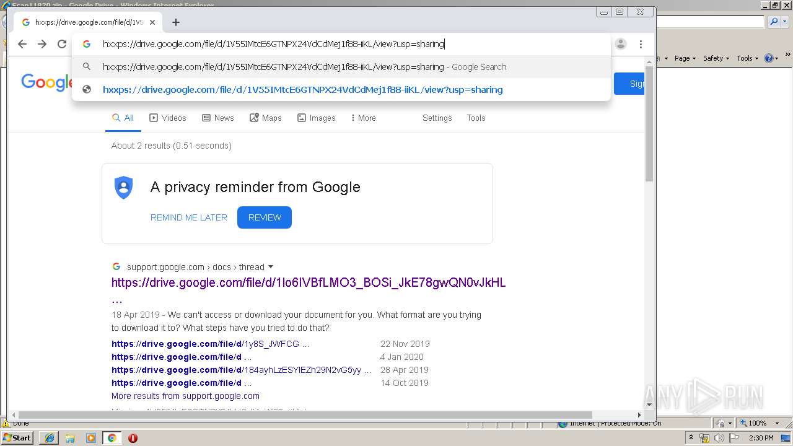Screen dimensions: 793x446
Task: Open the drive.google.com 1lo6IVBfLMO3 result title
Action: (309, 282)
